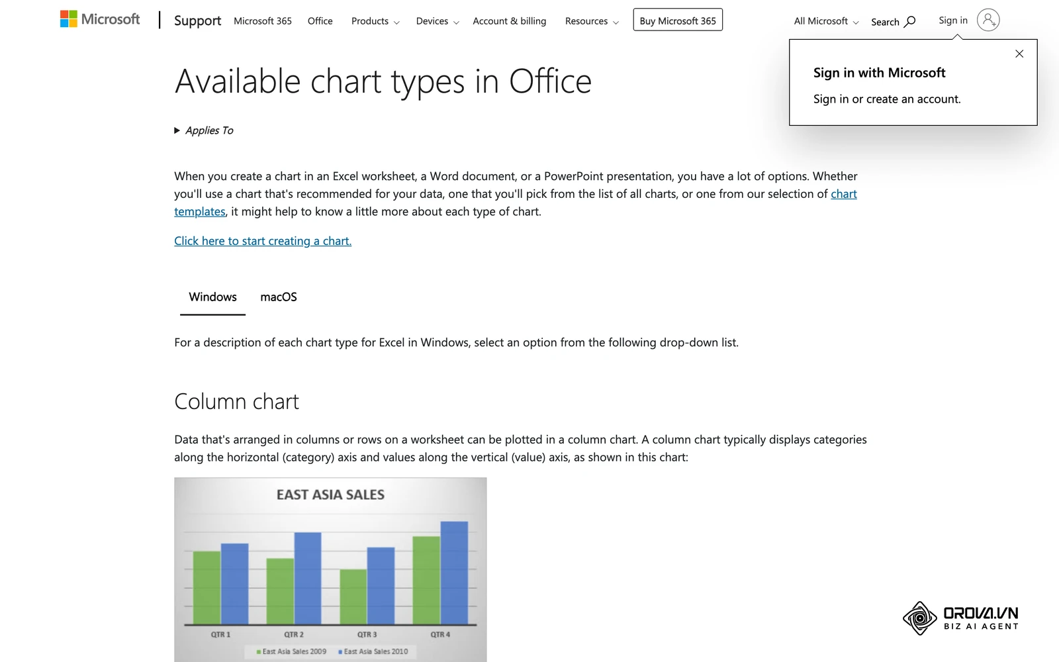Screen dimensions: 1059x662
Task: Click the East Asia Sales chart image
Action: click(330, 569)
